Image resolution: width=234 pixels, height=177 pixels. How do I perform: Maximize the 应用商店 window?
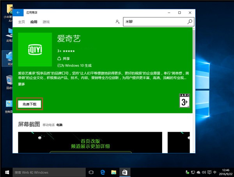[x=179, y=13]
